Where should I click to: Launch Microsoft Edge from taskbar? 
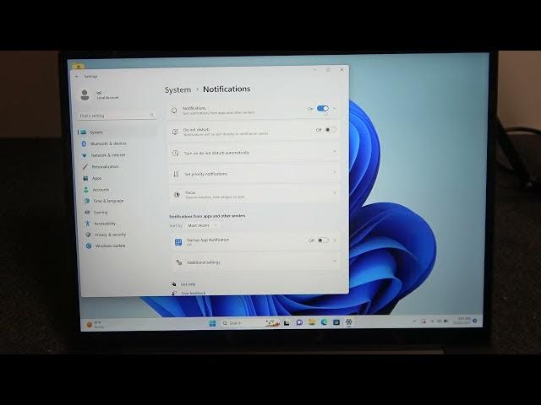click(x=324, y=322)
